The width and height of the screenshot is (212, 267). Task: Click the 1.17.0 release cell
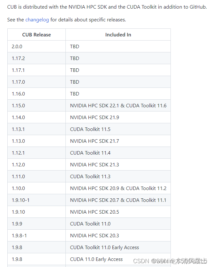pyautogui.click(x=36, y=82)
